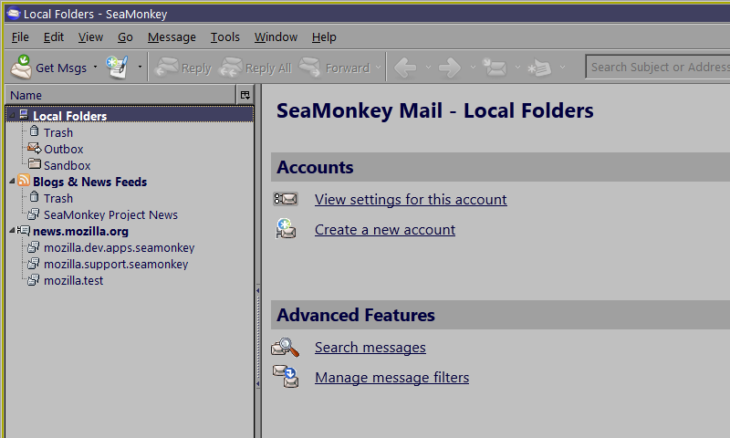Viewport: 730px width, 438px height.
Task: Select the Local Folders account row
Action: pyautogui.click(x=130, y=116)
